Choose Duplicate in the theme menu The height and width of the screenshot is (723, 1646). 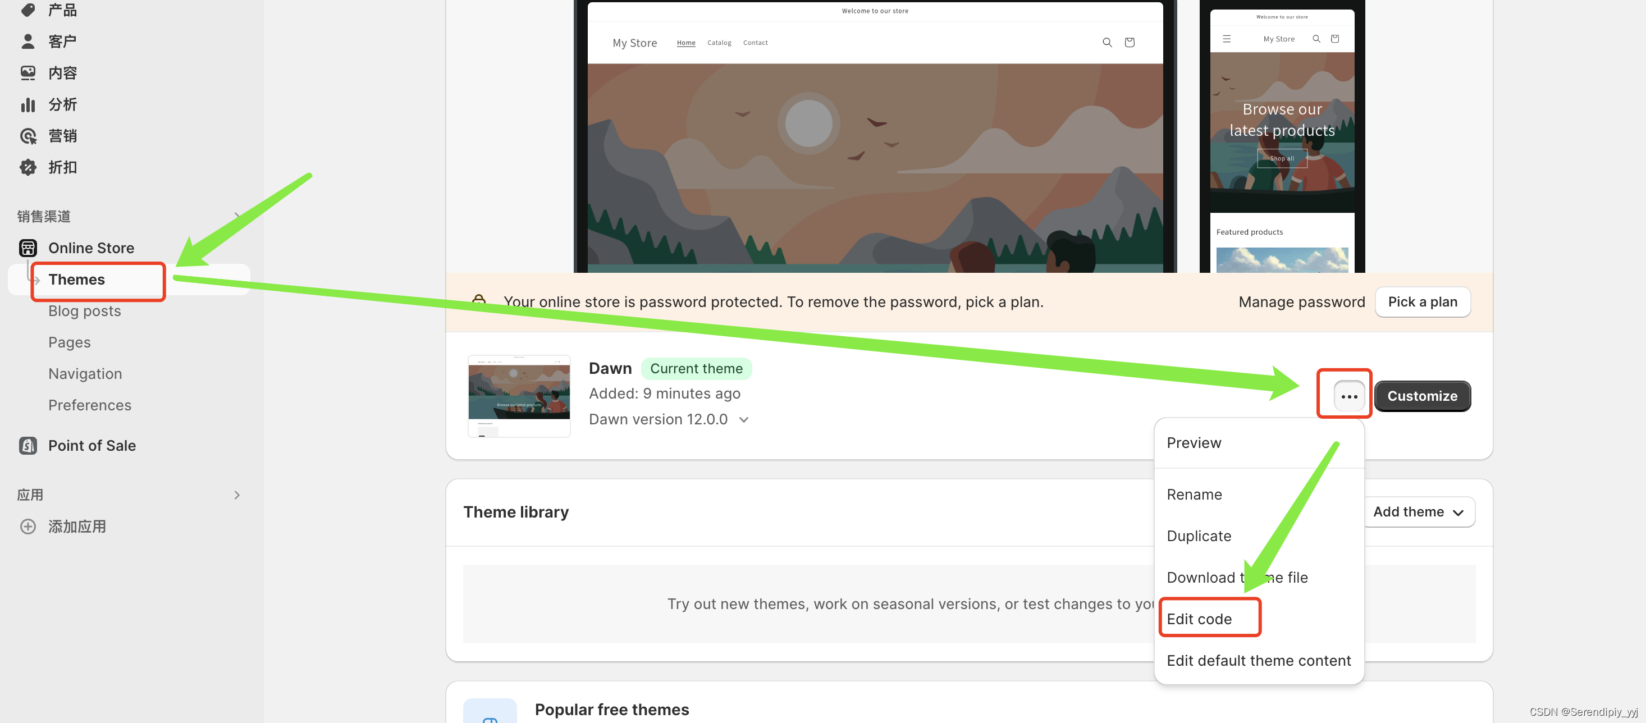point(1199,536)
